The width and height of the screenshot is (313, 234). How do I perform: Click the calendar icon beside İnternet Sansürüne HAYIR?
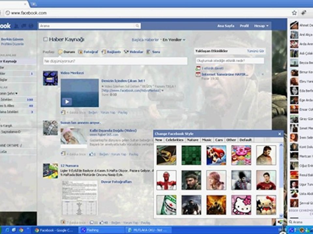[x=198, y=75]
